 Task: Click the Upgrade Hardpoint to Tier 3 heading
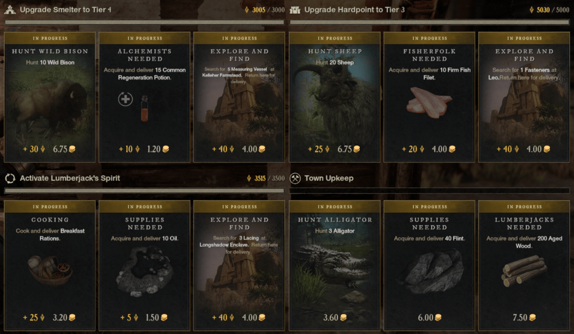[355, 10]
